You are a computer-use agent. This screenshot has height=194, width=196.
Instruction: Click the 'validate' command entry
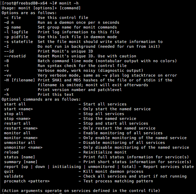pos(14,176)
